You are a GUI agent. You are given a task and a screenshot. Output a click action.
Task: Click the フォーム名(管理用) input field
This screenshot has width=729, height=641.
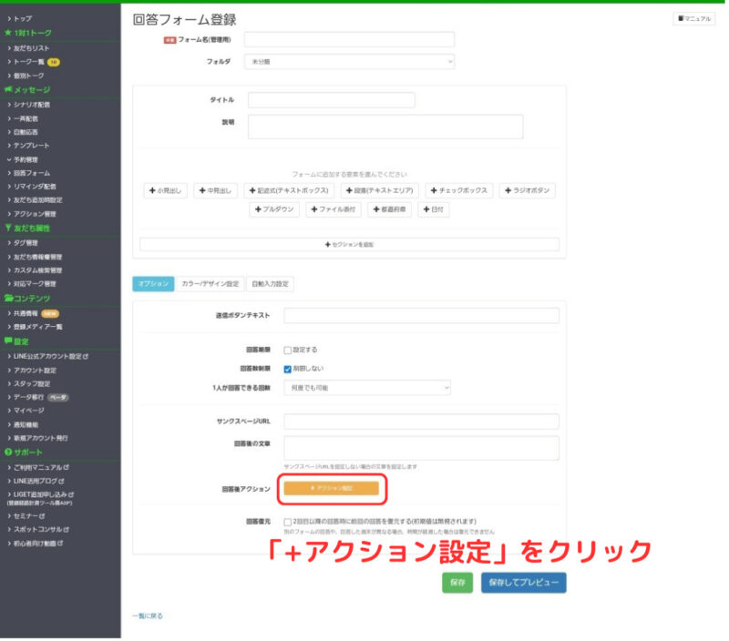[x=350, y=40]
